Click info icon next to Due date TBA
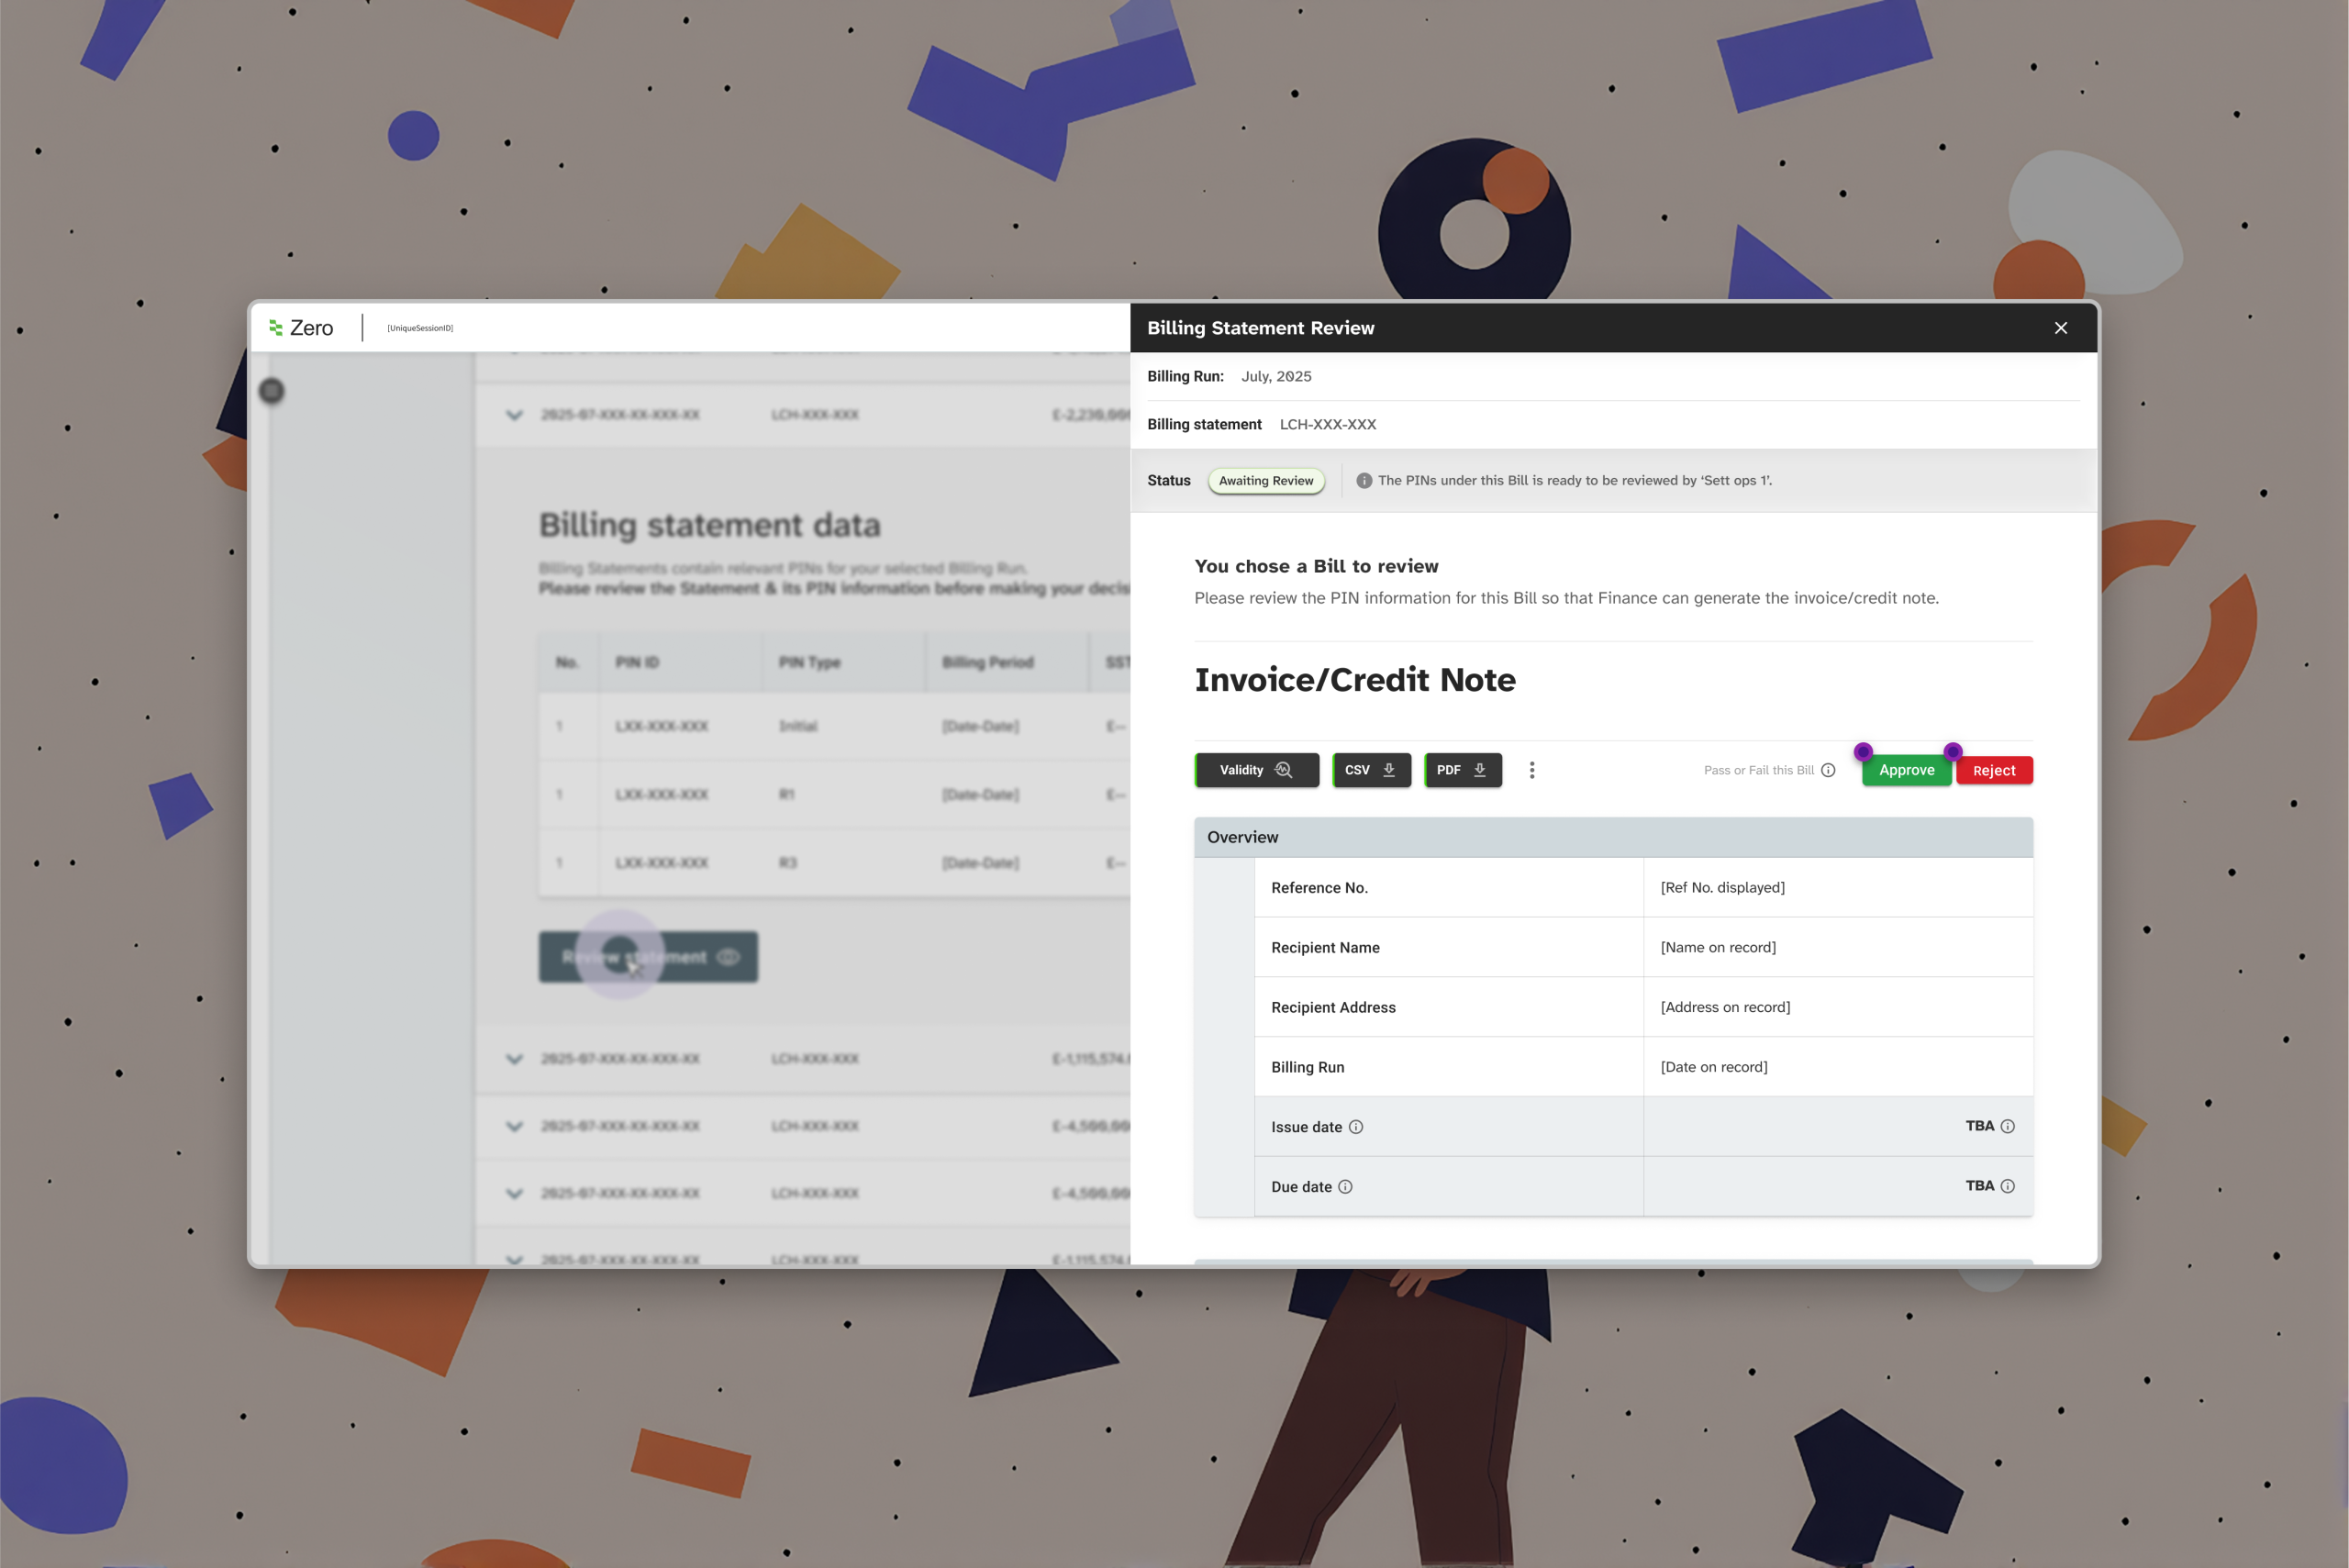 coord(2007,1186)
